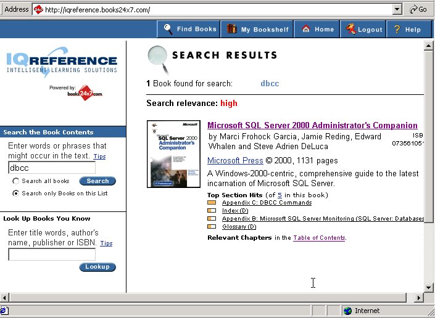Image resolution: width=435 pixels, height=318 pixels.
Task: Open Find Books in the navigation bar
Action: coord(188,29)
